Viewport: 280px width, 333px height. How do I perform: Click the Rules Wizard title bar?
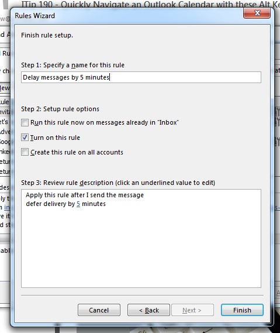point(127,16)
